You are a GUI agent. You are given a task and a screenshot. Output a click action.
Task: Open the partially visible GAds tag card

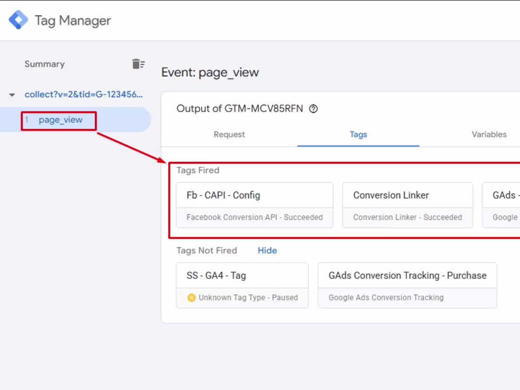(x=501, y=205)
